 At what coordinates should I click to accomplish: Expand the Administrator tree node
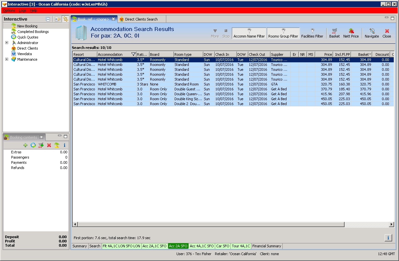click(7, 43)
